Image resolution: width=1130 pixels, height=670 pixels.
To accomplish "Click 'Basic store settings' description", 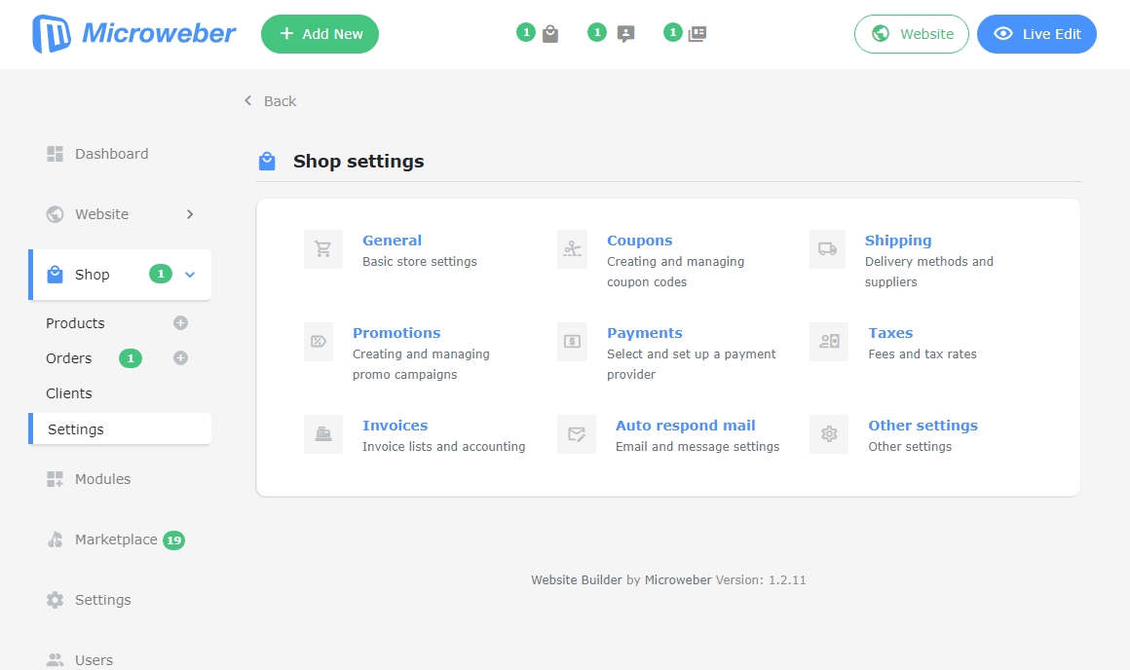I will pos(420,262).
